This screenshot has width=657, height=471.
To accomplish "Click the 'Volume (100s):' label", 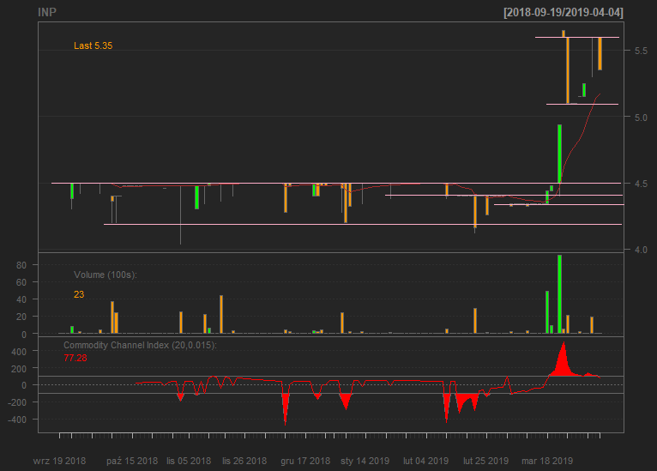I will (105, 275).
